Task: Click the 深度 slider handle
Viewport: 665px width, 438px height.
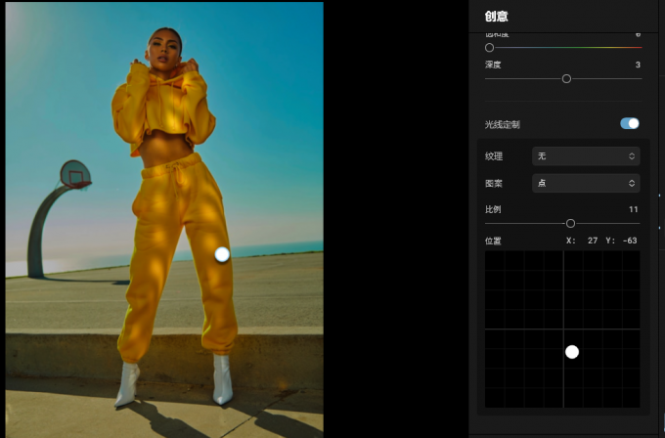Action: tap(566, 79)
